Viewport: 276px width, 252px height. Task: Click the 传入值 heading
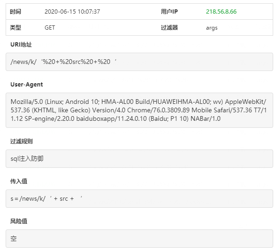19,181
